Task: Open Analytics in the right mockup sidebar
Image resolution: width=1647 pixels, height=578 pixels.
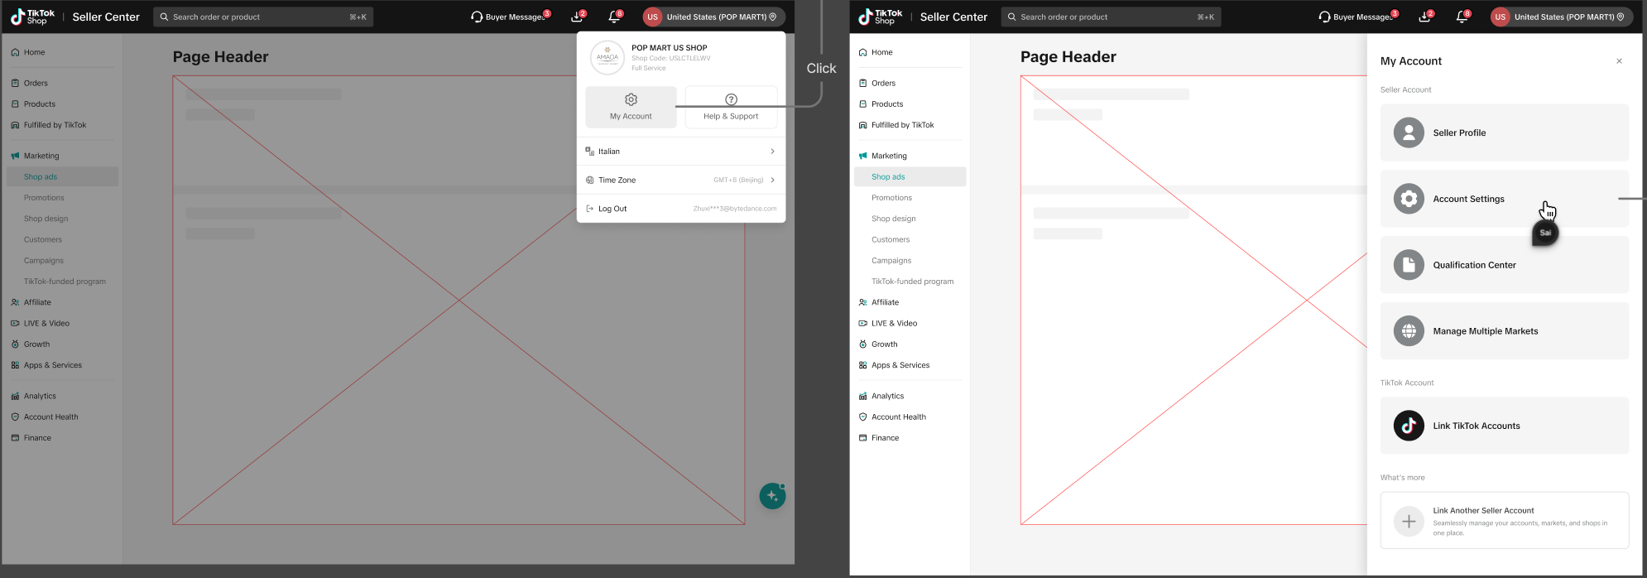Action: (887, 396)
